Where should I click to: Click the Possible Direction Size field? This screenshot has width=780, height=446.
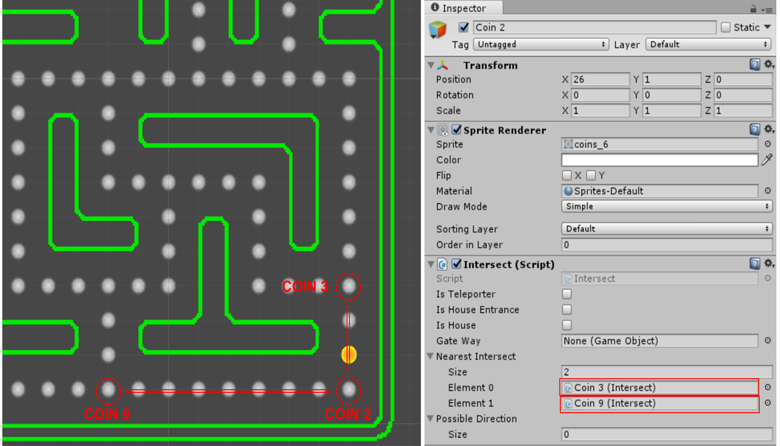tap(667, 434)
